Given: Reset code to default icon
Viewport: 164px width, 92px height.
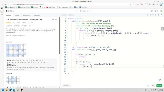Looking at the screenshot, I should pos(153,15).
